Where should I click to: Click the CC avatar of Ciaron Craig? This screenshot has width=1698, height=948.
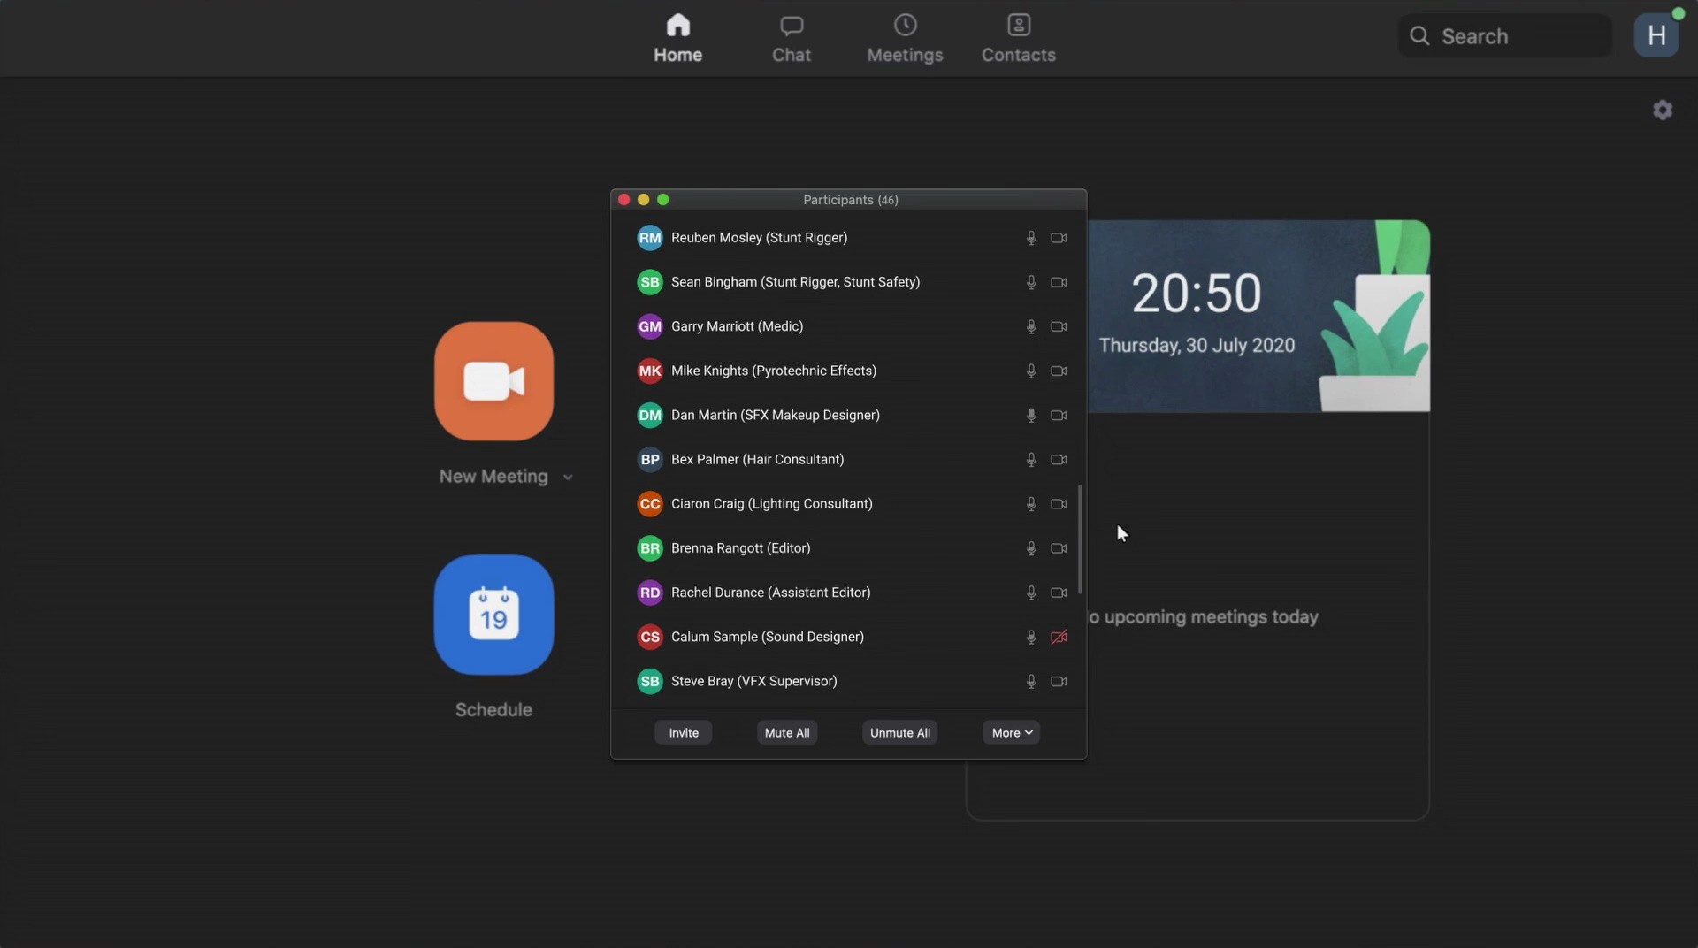[650, 504]
